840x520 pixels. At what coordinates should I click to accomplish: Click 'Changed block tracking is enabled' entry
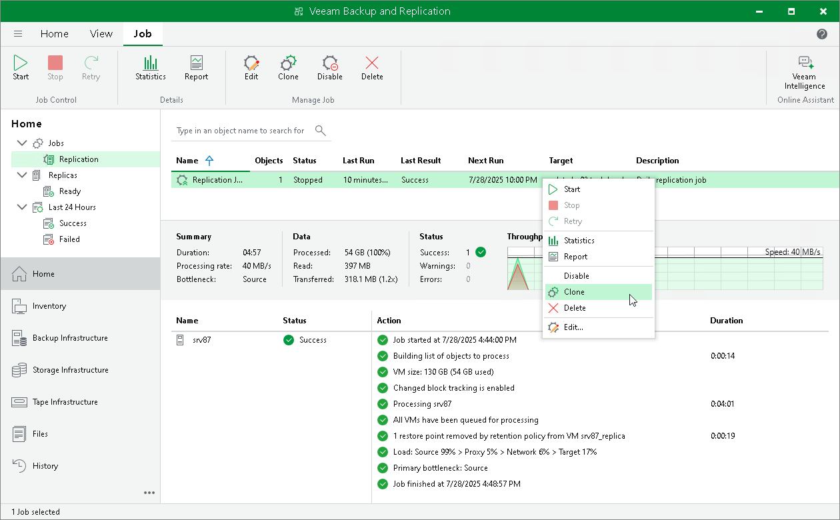coord(454,388)
